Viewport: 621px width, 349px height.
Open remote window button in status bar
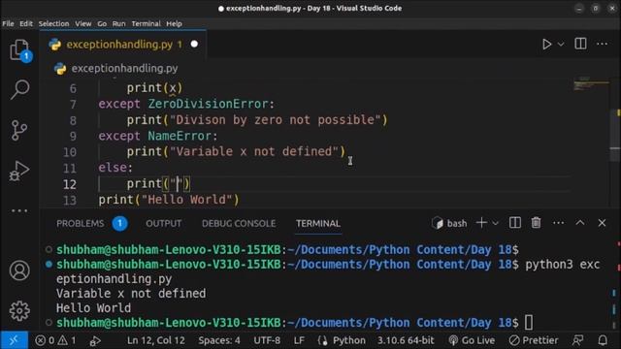(x=14, y=340)
